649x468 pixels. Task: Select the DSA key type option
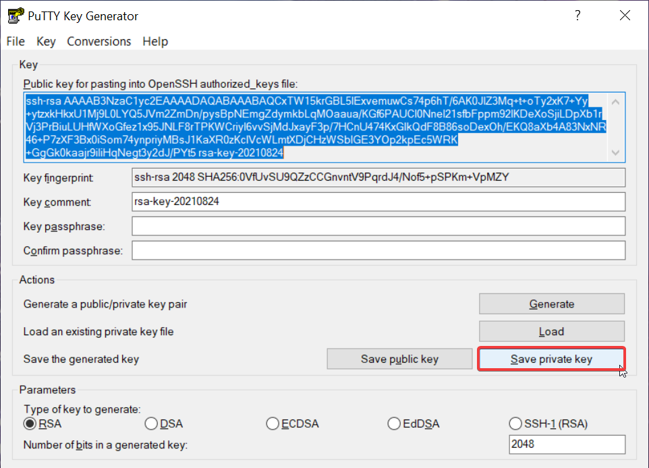(x=151, y=423)
